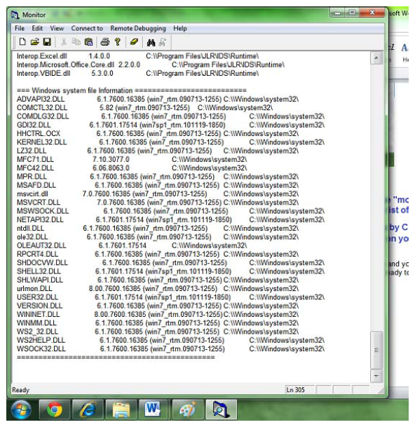Open the Connect to menu
The image size is (415, 427).
[87, 28]
